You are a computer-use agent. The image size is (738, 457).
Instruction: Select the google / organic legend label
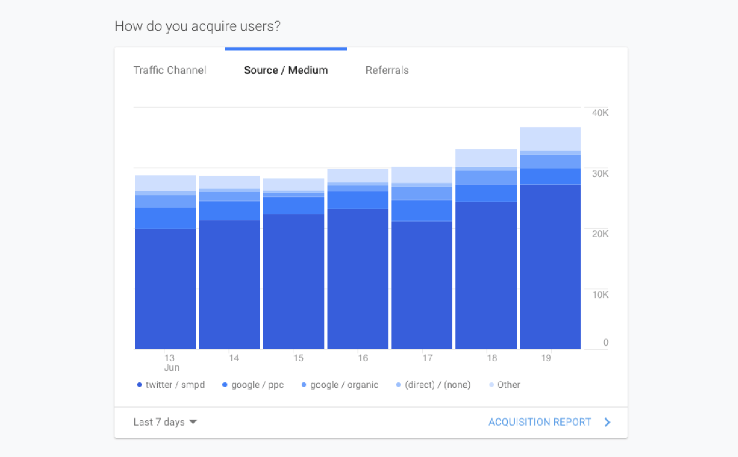[345, 385]
